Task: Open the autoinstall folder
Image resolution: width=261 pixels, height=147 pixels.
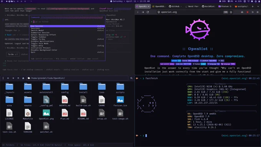Action: tap(46, 88)
